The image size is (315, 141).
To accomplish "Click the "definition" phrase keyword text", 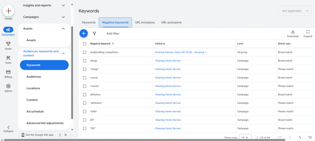I will (x=96, y=103).
